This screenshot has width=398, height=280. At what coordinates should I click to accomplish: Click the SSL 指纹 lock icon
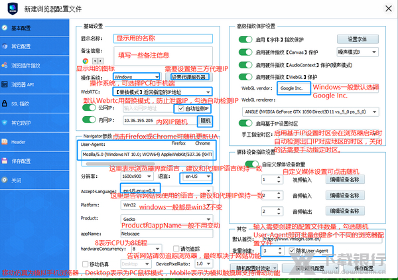tap(5, 104)
